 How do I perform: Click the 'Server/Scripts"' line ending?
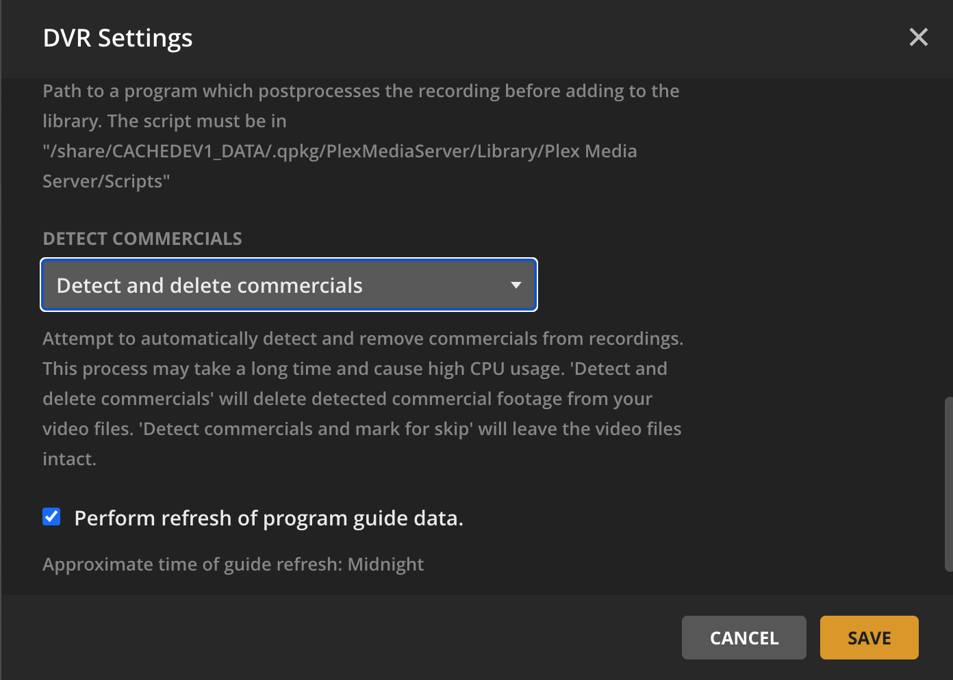[x=106, y=181]
